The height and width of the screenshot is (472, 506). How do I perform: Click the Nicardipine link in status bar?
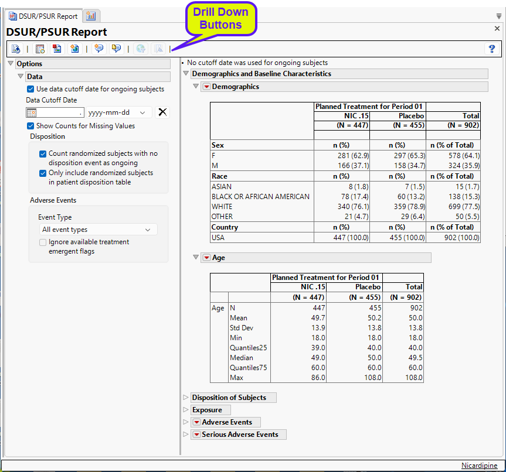479,466
